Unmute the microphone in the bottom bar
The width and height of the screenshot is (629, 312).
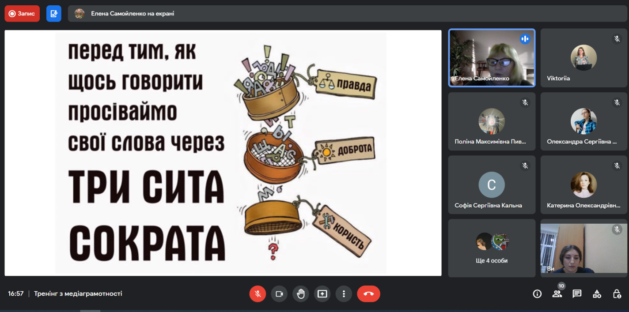tap(258, 294)
